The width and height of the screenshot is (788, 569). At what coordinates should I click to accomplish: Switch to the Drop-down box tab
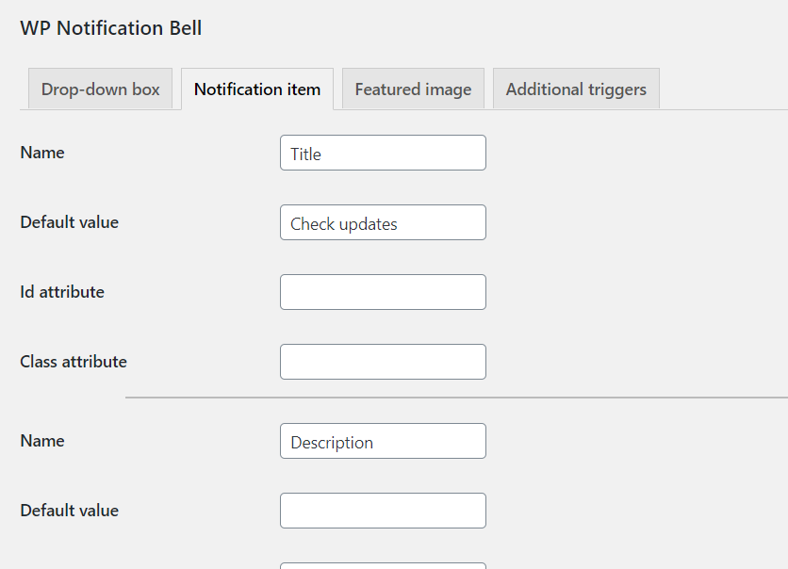point(101,89)
